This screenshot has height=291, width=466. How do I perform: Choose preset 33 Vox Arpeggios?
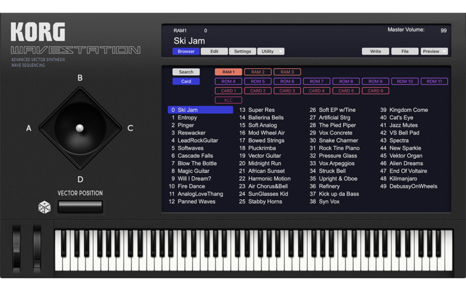coord(332,164)
